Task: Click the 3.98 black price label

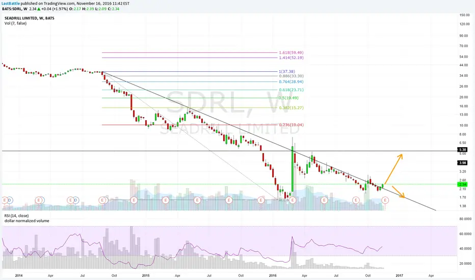Action: [462, 163]
